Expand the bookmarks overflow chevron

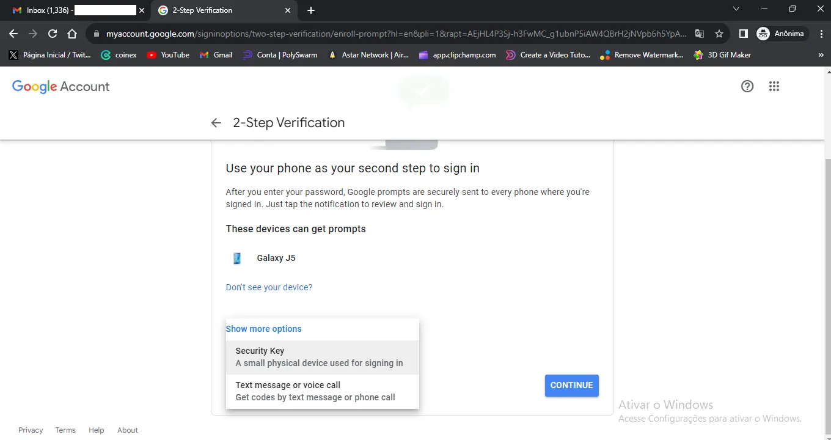point(821,55)
